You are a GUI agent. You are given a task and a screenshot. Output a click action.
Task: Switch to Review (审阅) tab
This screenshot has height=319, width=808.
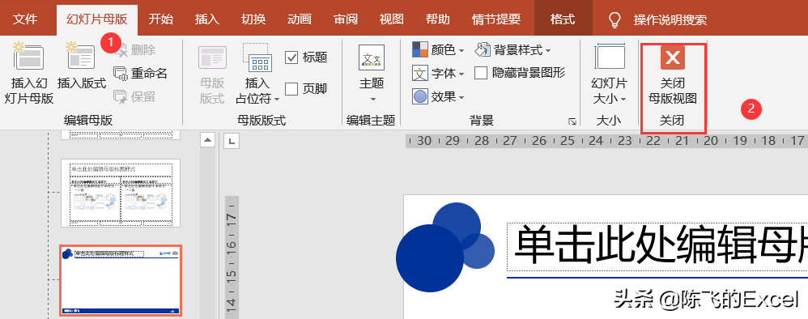tap(345, 19)
